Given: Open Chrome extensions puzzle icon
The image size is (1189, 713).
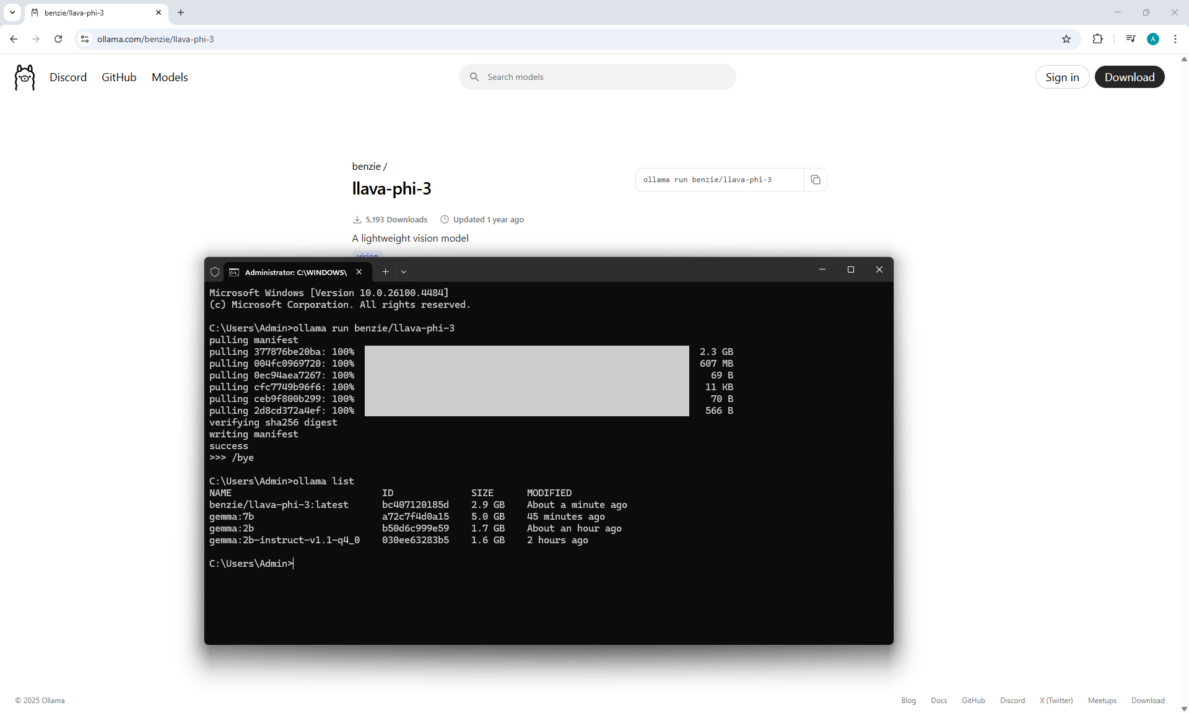Looking at the screenshot, I should [1097, 39].
